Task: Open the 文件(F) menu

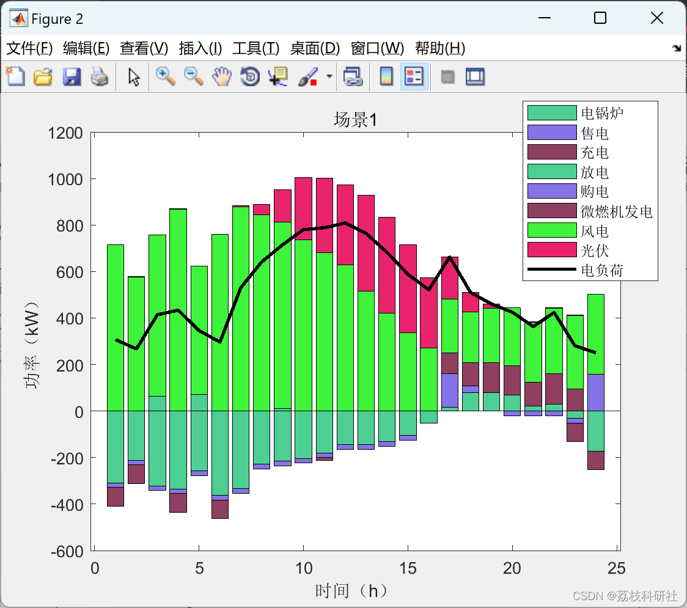Action: click(29, 48)
